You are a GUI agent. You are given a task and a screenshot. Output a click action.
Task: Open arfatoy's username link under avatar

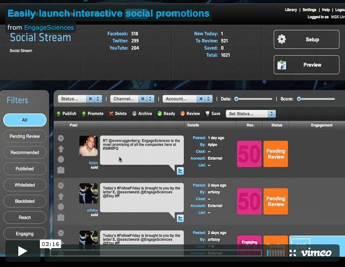coord(92,210)
